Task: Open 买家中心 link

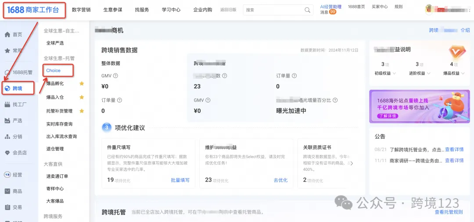Action: [380, 7]
